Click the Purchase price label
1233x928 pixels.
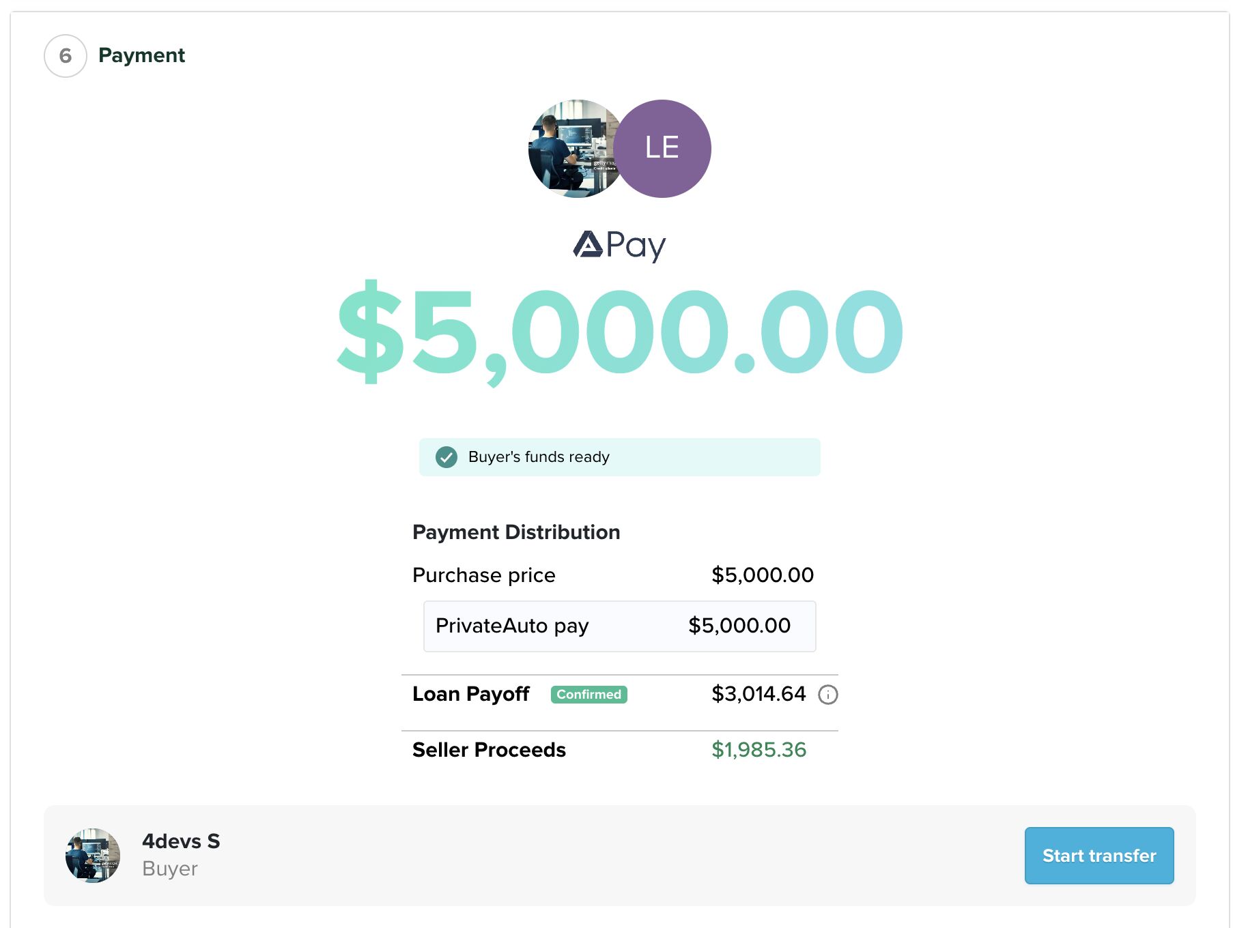pos(483,575)
